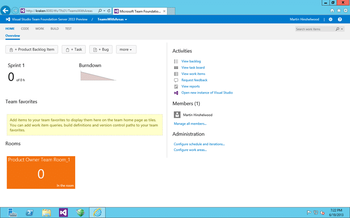Click the Visual Studio logo in TFS header
This screenshot has width=350, height=218.
coord(8,19)
